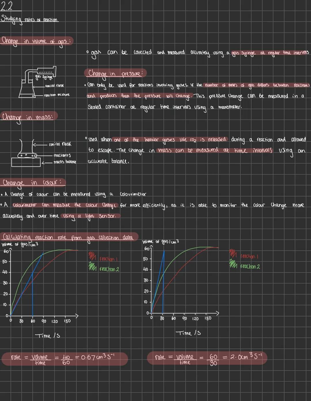Click the word "manometer" in pressure notes
Image resolution: width=311 pixels, height=401 pixels.
pos(230,107)
